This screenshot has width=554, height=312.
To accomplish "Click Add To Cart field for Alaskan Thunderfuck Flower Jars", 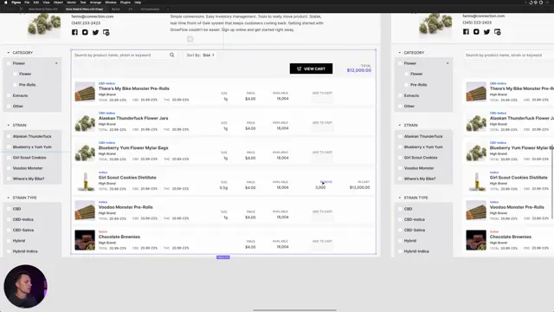I will (323, 128).
